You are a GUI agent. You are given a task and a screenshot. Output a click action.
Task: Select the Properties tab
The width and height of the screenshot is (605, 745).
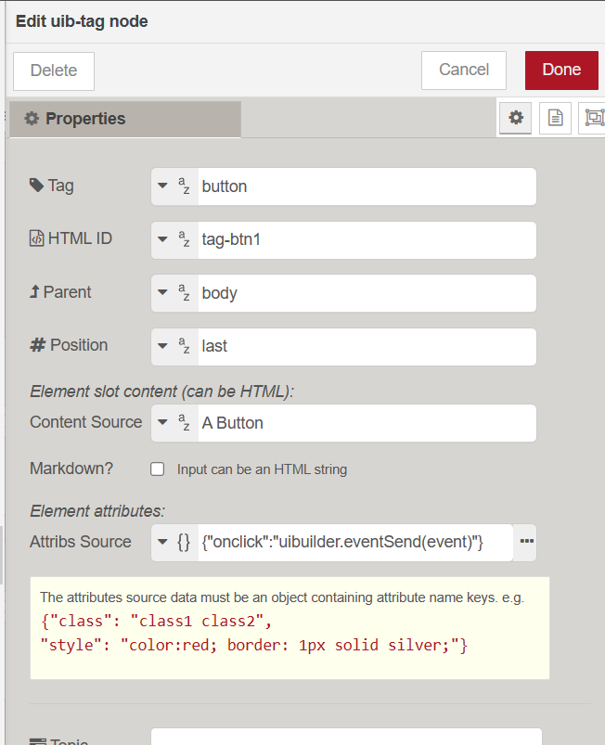click(x=124, y=119)
